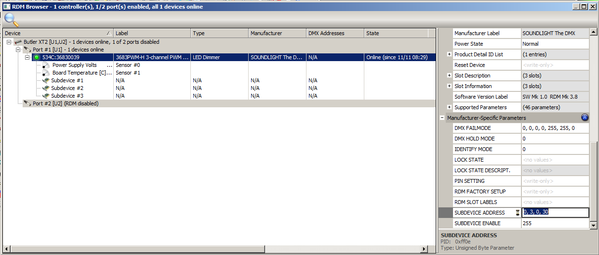
Task: Collapse the Manufacturer-Specific Parameters chevron button
Action: click(x=584, y=118)
